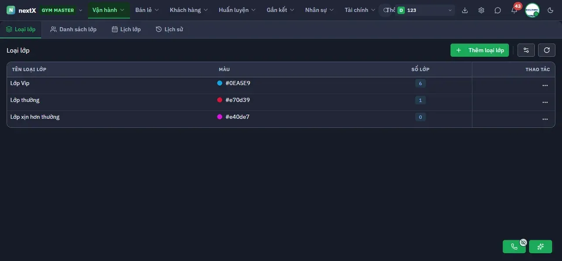Click the class count 1 badge
This screenshot has height=261, width=562.
pos(420,100)
